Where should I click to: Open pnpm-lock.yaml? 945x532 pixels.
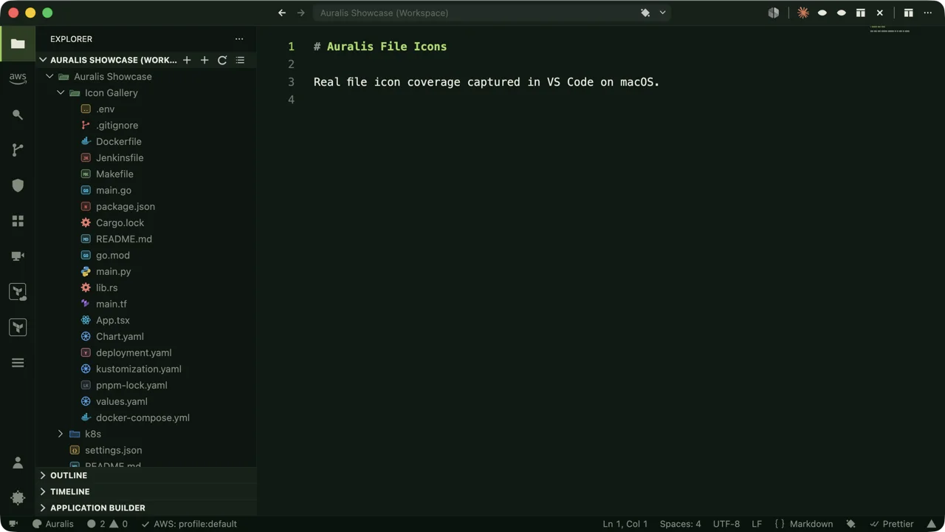pyautogui.click(x=146, y=385)
